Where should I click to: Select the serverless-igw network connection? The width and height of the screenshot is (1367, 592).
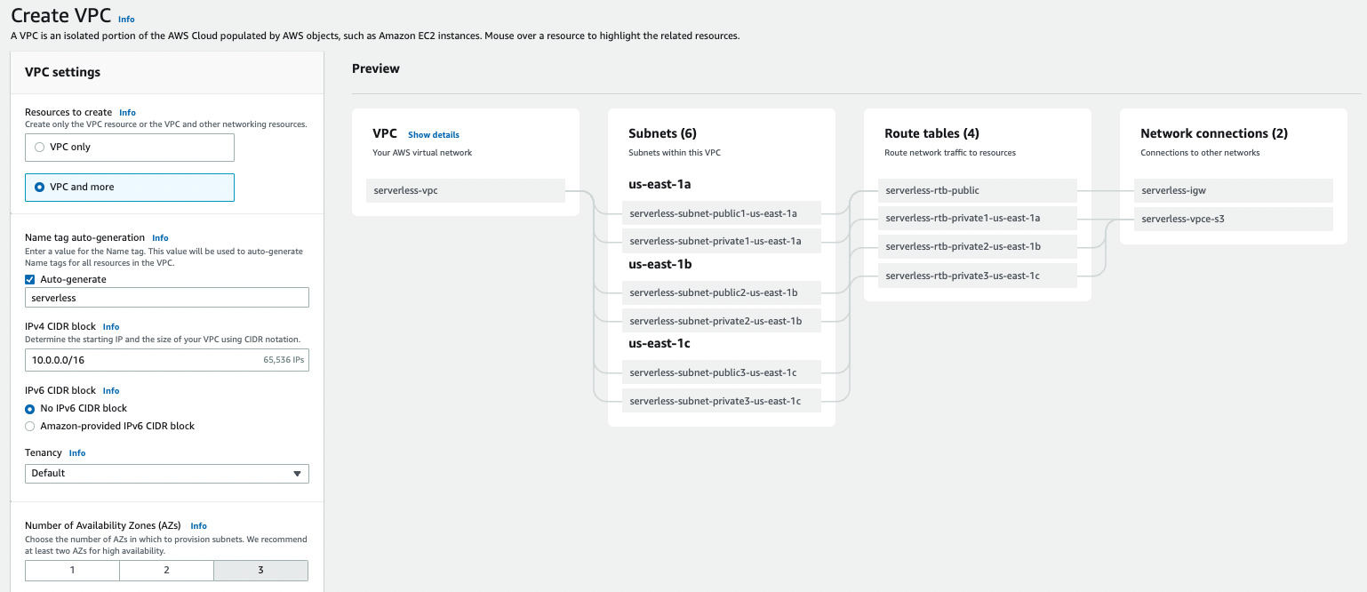tap(1233, 190)
